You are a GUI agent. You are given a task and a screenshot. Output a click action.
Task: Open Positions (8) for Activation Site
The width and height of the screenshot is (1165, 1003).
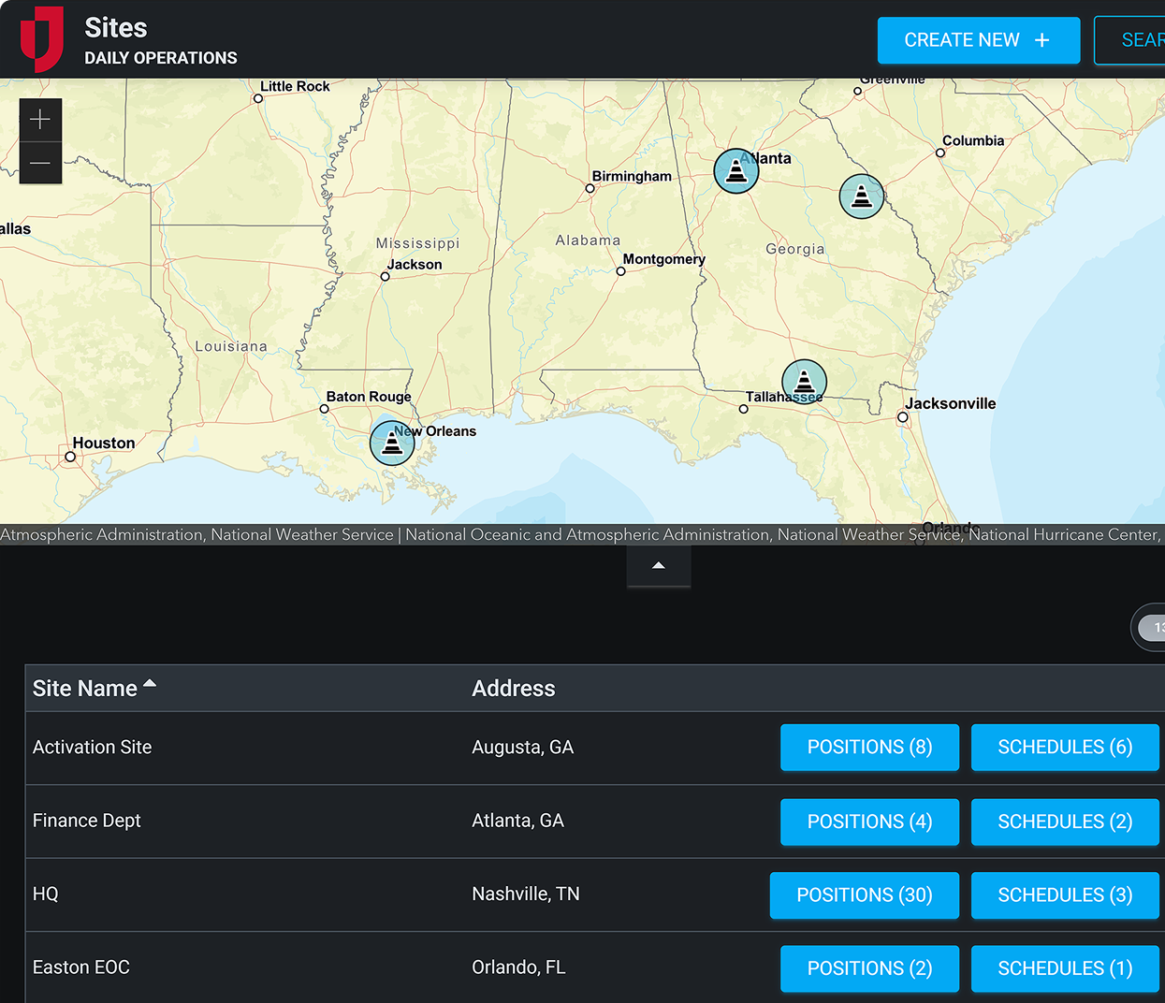tap(869, 748)
